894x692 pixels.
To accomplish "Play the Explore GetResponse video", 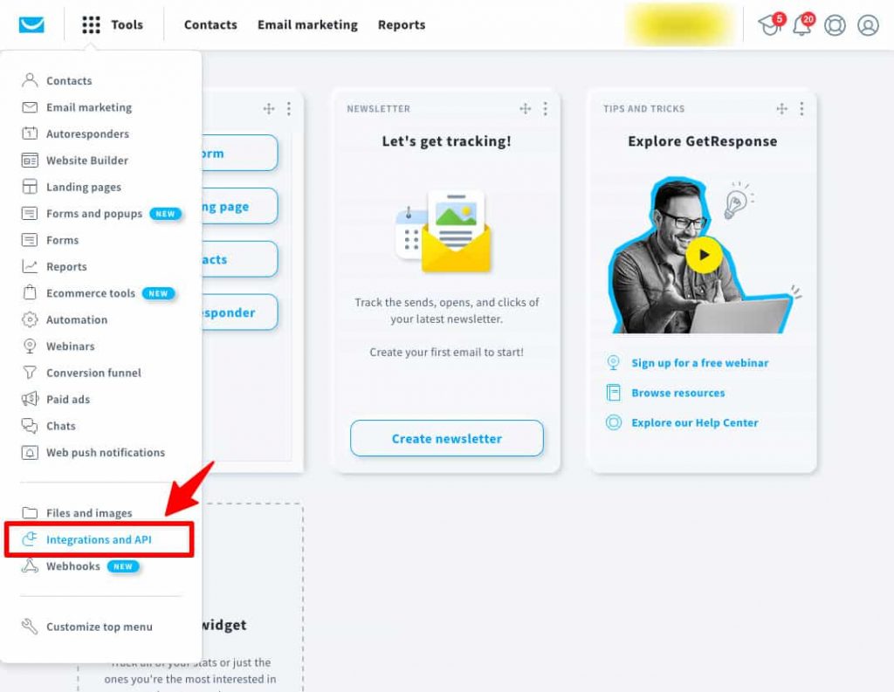I will [x=704, y=255].
